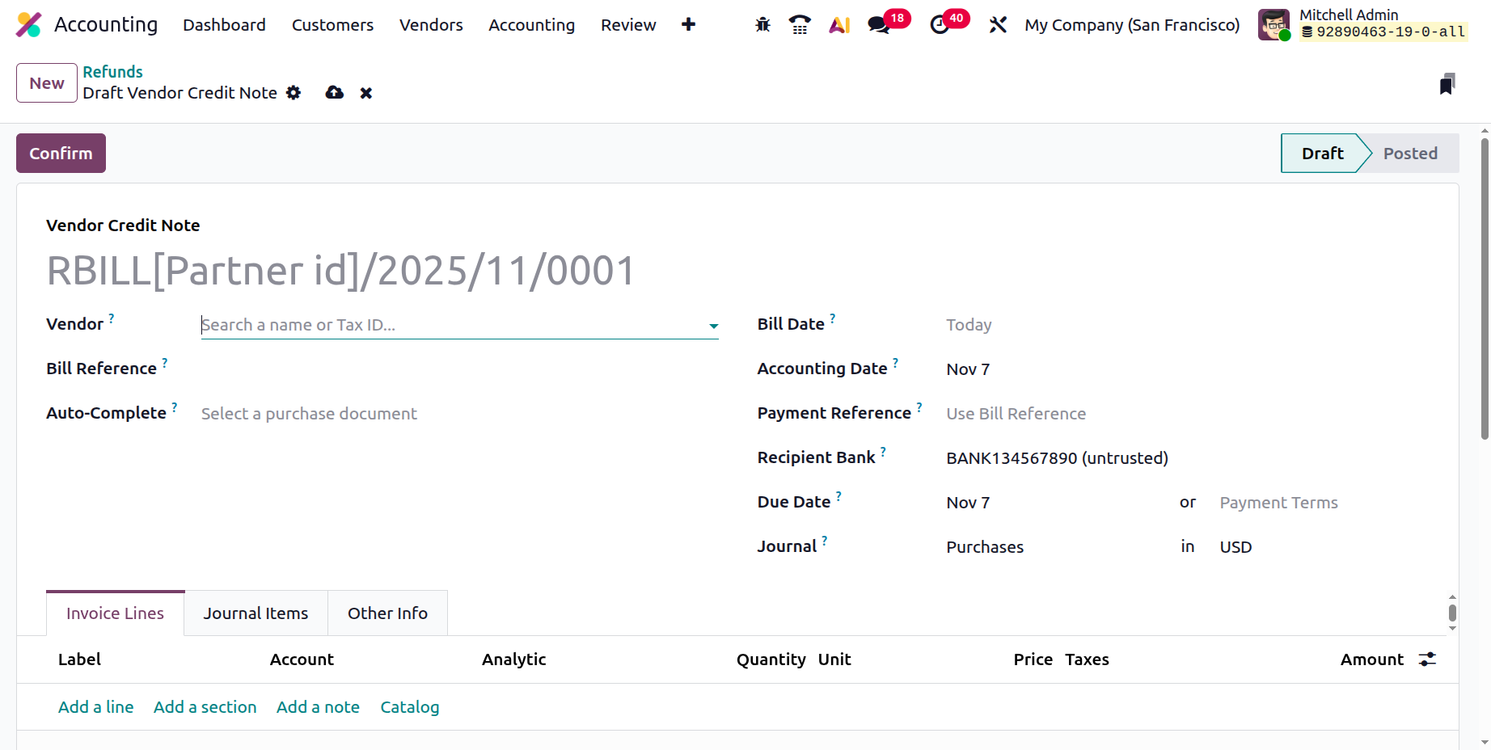Open column settings in invoice lines table
1491x750 pixels.
[1427, 659]
